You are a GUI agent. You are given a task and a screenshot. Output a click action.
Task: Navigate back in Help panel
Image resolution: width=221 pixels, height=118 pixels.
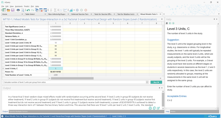[170, 23]
